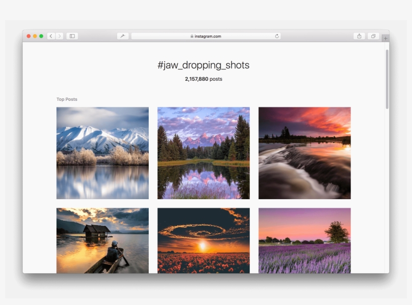The height and width of the screenshot is (305, 412).
Task: Go back to the previous page
Action: pos(51,36)
